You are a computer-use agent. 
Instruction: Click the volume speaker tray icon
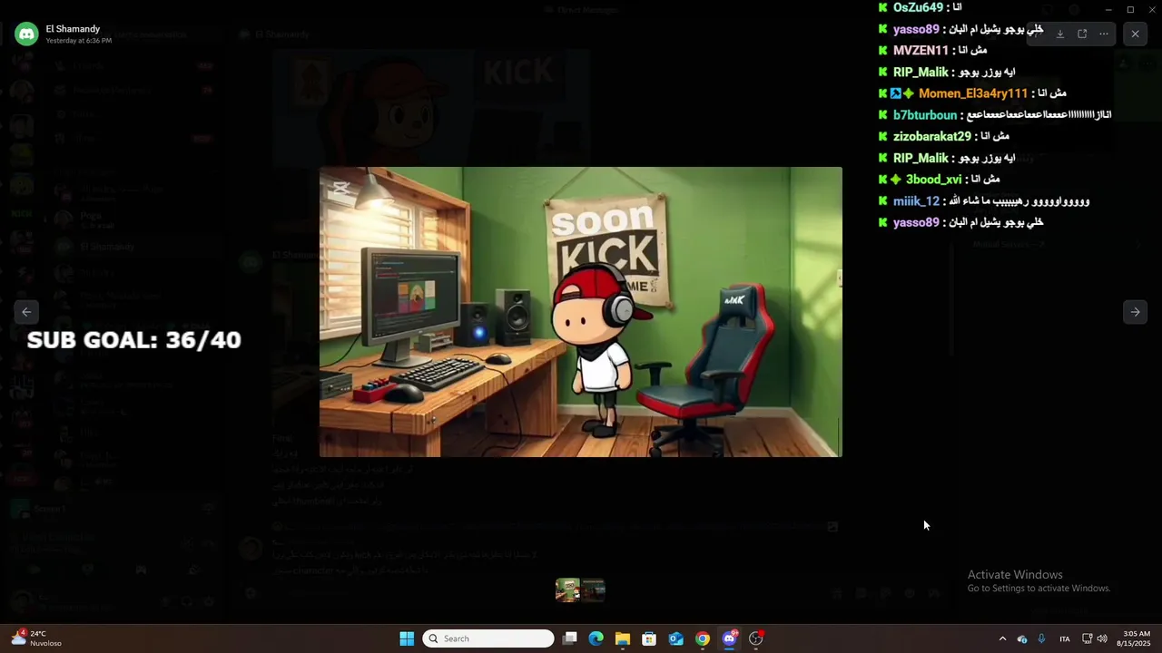[1102, 638]
